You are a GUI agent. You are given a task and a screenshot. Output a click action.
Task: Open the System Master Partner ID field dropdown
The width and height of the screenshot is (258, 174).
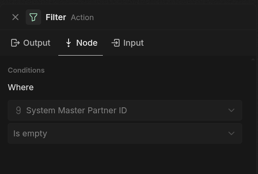[x=125, y=110]
